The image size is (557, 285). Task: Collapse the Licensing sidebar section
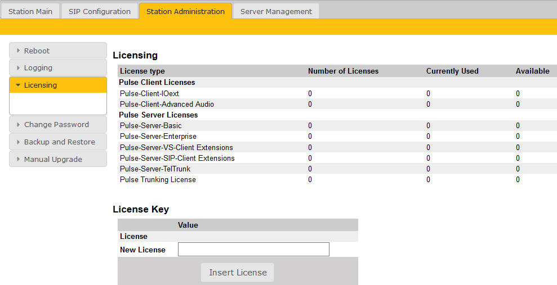58,85
